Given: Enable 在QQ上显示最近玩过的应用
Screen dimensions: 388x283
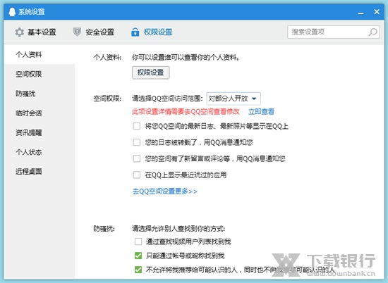Looking at the screenshot, I should 137,175.
